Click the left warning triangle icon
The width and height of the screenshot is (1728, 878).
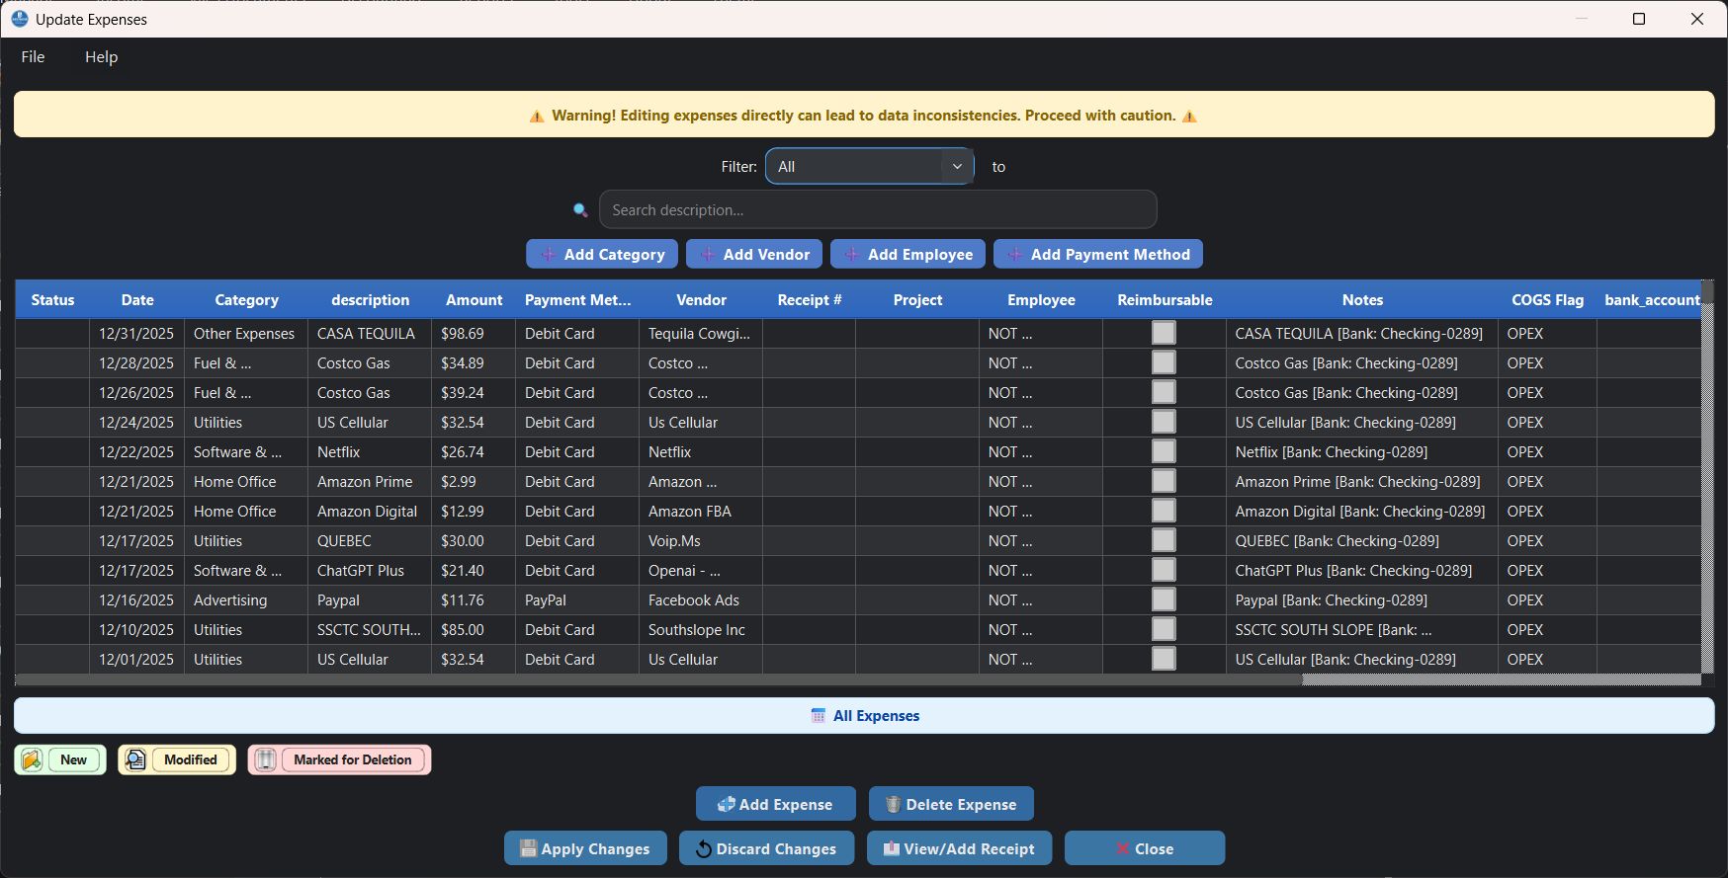point(537,116)
